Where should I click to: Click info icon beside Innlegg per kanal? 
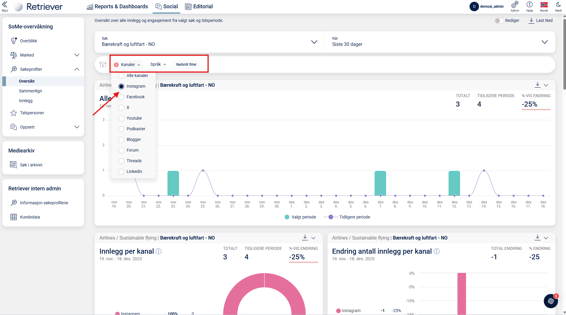[x=159, y=251]
